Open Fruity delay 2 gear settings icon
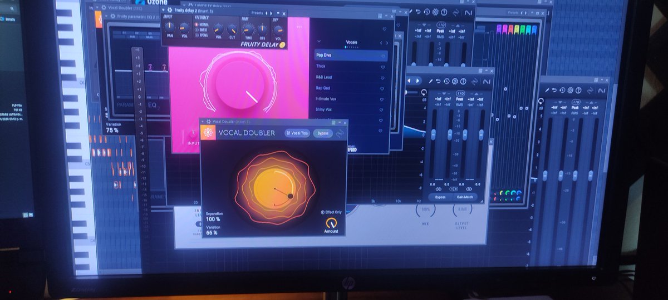This screenshot has width=668, height=300. 170,9
